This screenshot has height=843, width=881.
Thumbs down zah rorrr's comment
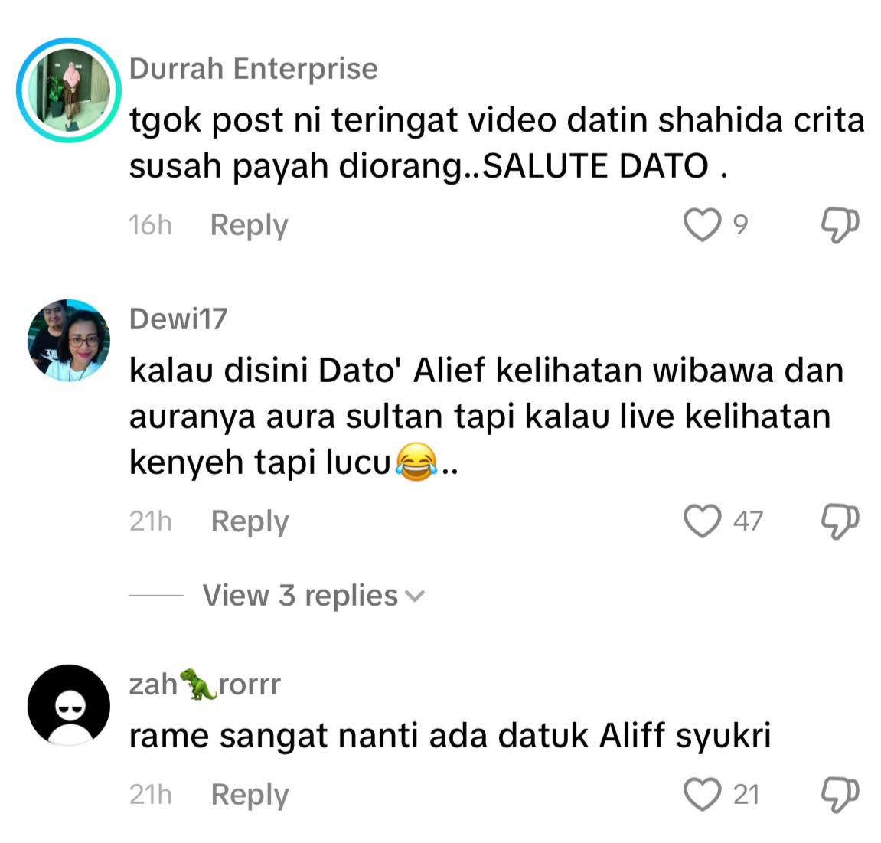[840, 795]
